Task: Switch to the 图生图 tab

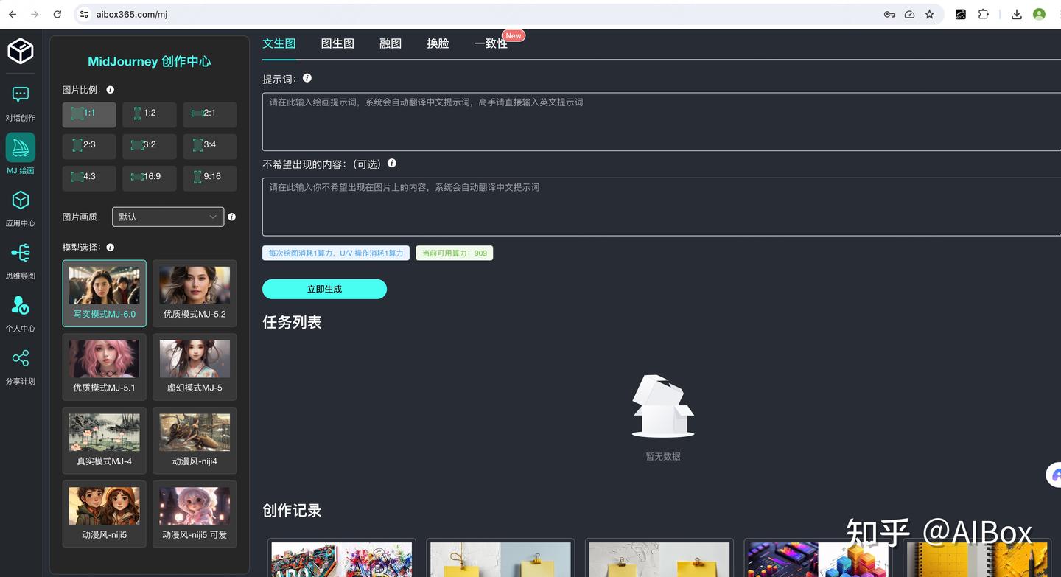Action: click(x=337, y=43)
